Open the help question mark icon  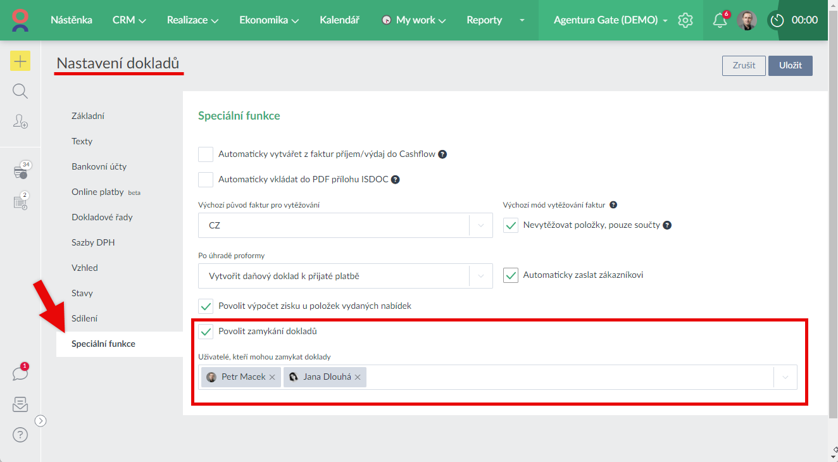(x=20, y=435)
